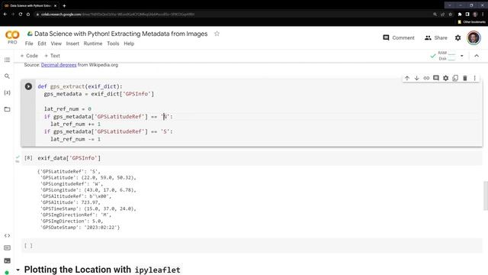Click the 'GPSDateStamp' output line

pyautogui.click(x=80, y=228)
